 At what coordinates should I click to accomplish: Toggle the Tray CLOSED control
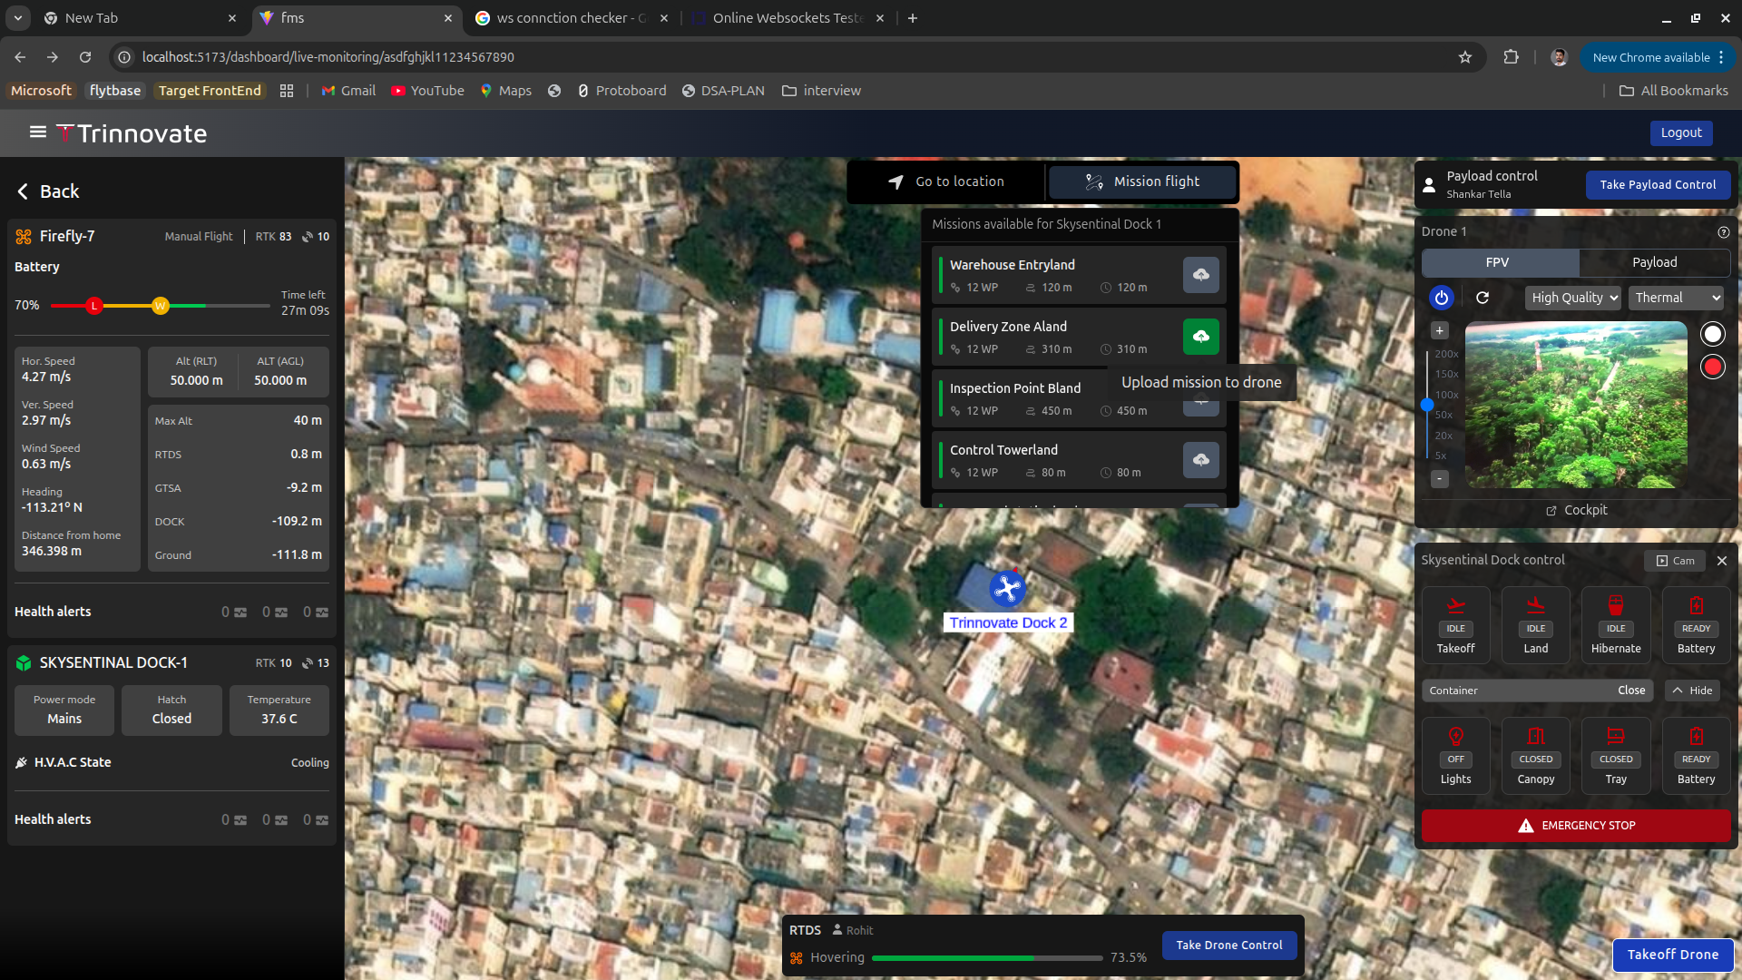coord(1615,755)
